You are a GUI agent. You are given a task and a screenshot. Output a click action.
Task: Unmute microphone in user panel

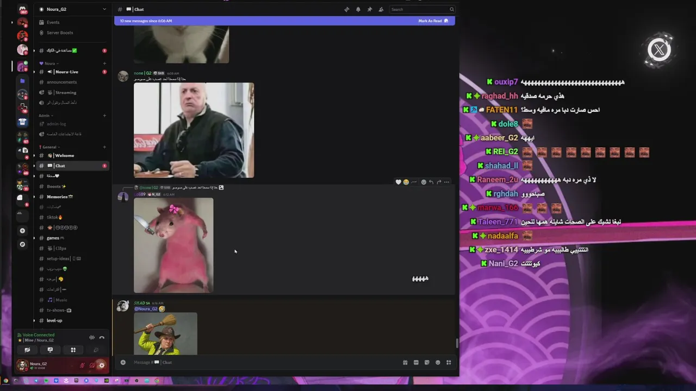pyautogui.click(x=83, y=365)
